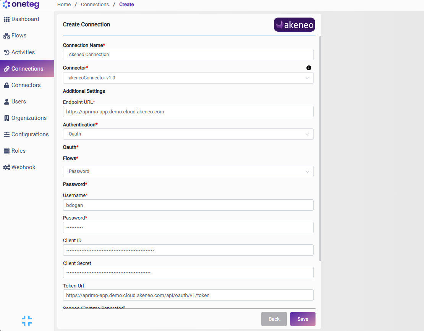Click the Connectors lock icon
Image resolution: width=424 pixels, height=331 pixels.
tap(6, 86)
